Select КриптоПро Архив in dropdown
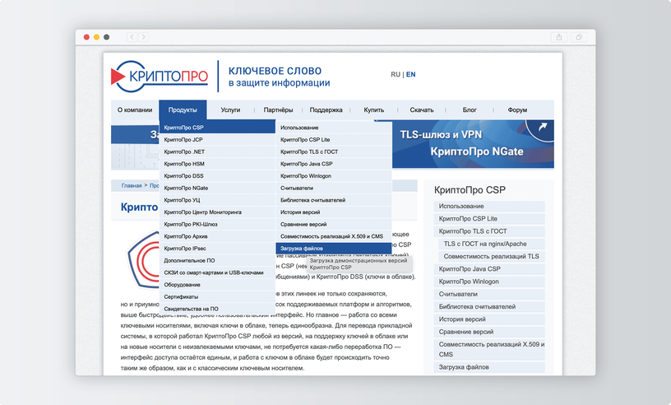 tap(217, 236)
